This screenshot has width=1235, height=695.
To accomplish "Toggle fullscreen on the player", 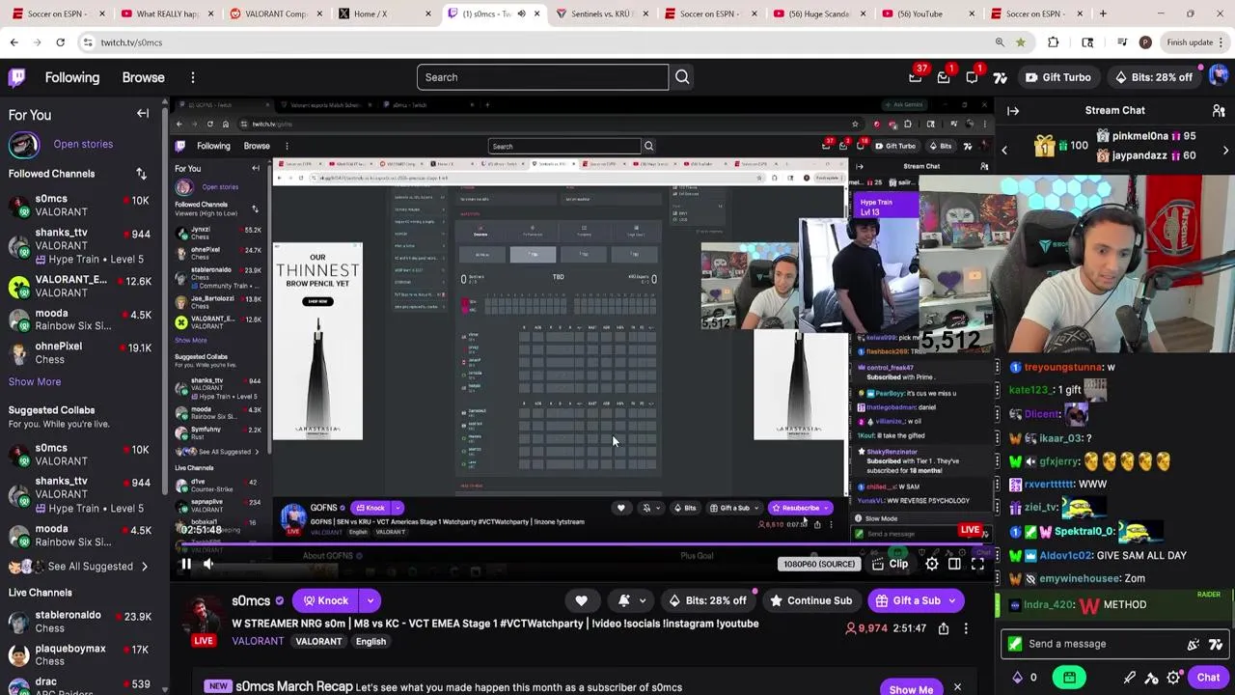I will pos(977,564).
